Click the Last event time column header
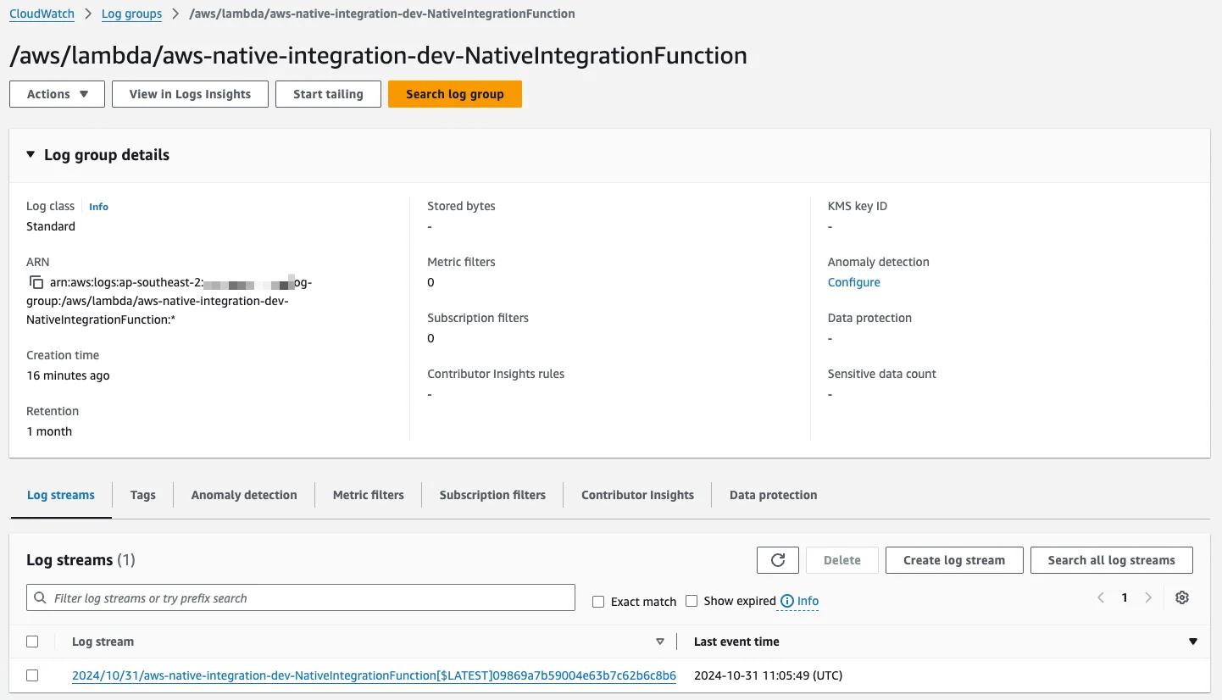 (x=736, y=642)
